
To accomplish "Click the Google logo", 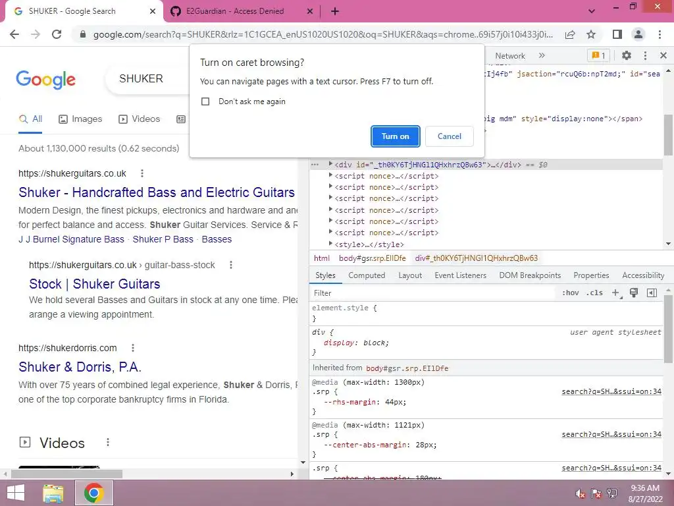I will coord(45,80).
